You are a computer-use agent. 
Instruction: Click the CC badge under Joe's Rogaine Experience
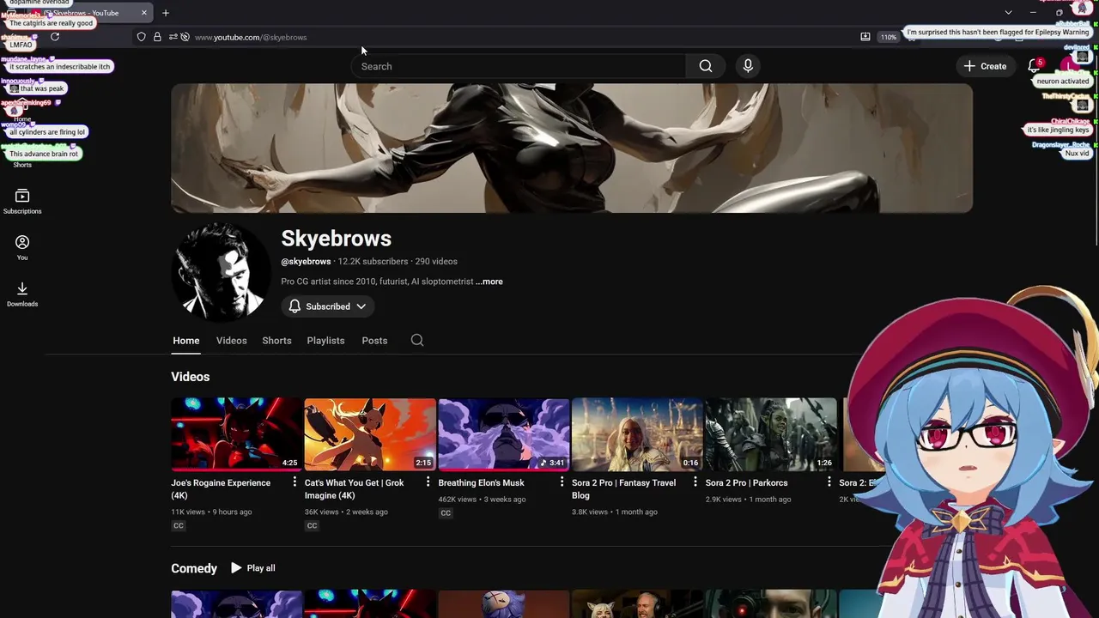[179, 525]
